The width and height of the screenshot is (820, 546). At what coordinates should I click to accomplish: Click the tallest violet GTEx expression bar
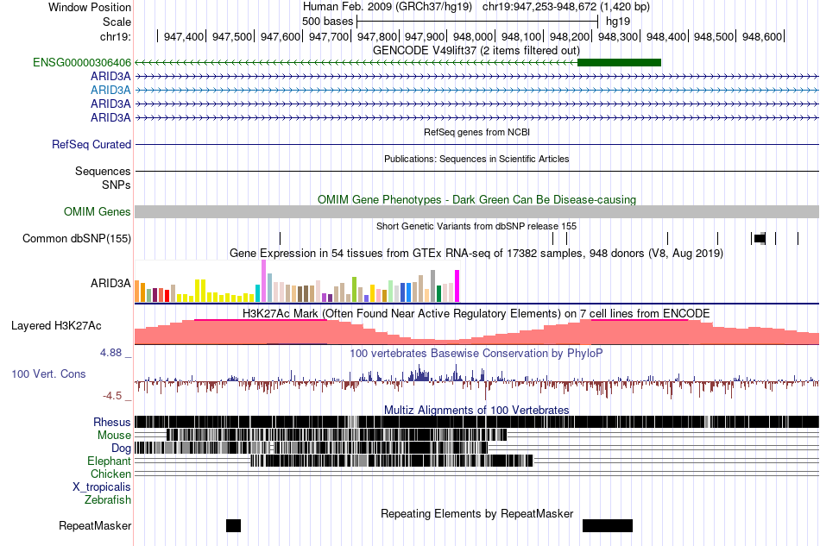click(x=263, y=281)
